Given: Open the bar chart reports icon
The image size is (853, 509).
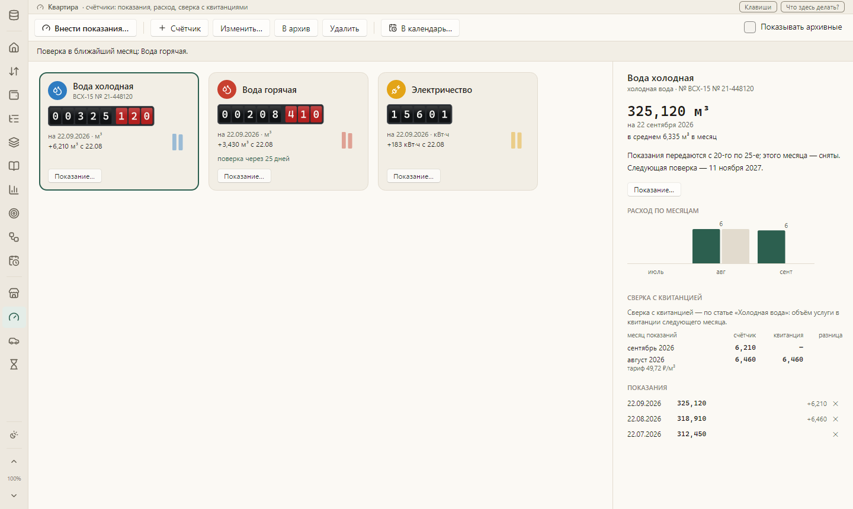Looking at the screenshot, I should (x=14, y=189).
